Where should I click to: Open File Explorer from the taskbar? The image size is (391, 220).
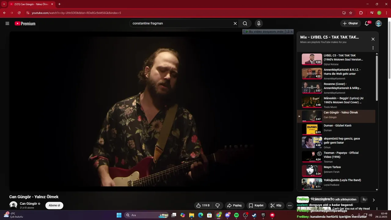click(192, 215)
